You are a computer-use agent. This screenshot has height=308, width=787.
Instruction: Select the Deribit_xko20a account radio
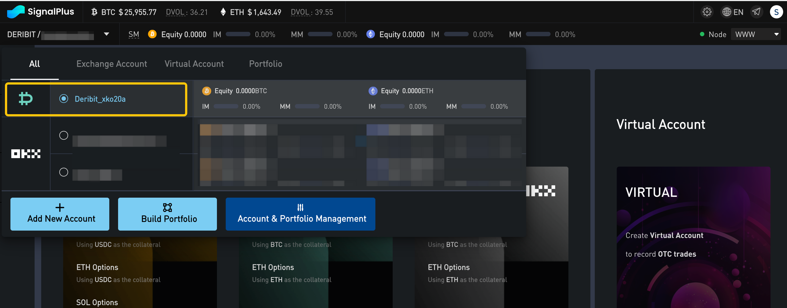pos(63,99)
